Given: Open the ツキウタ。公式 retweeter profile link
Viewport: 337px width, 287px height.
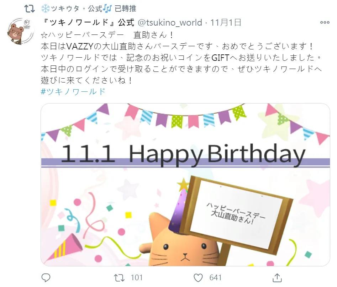Looking at the screenshot, I should (76, 9).
